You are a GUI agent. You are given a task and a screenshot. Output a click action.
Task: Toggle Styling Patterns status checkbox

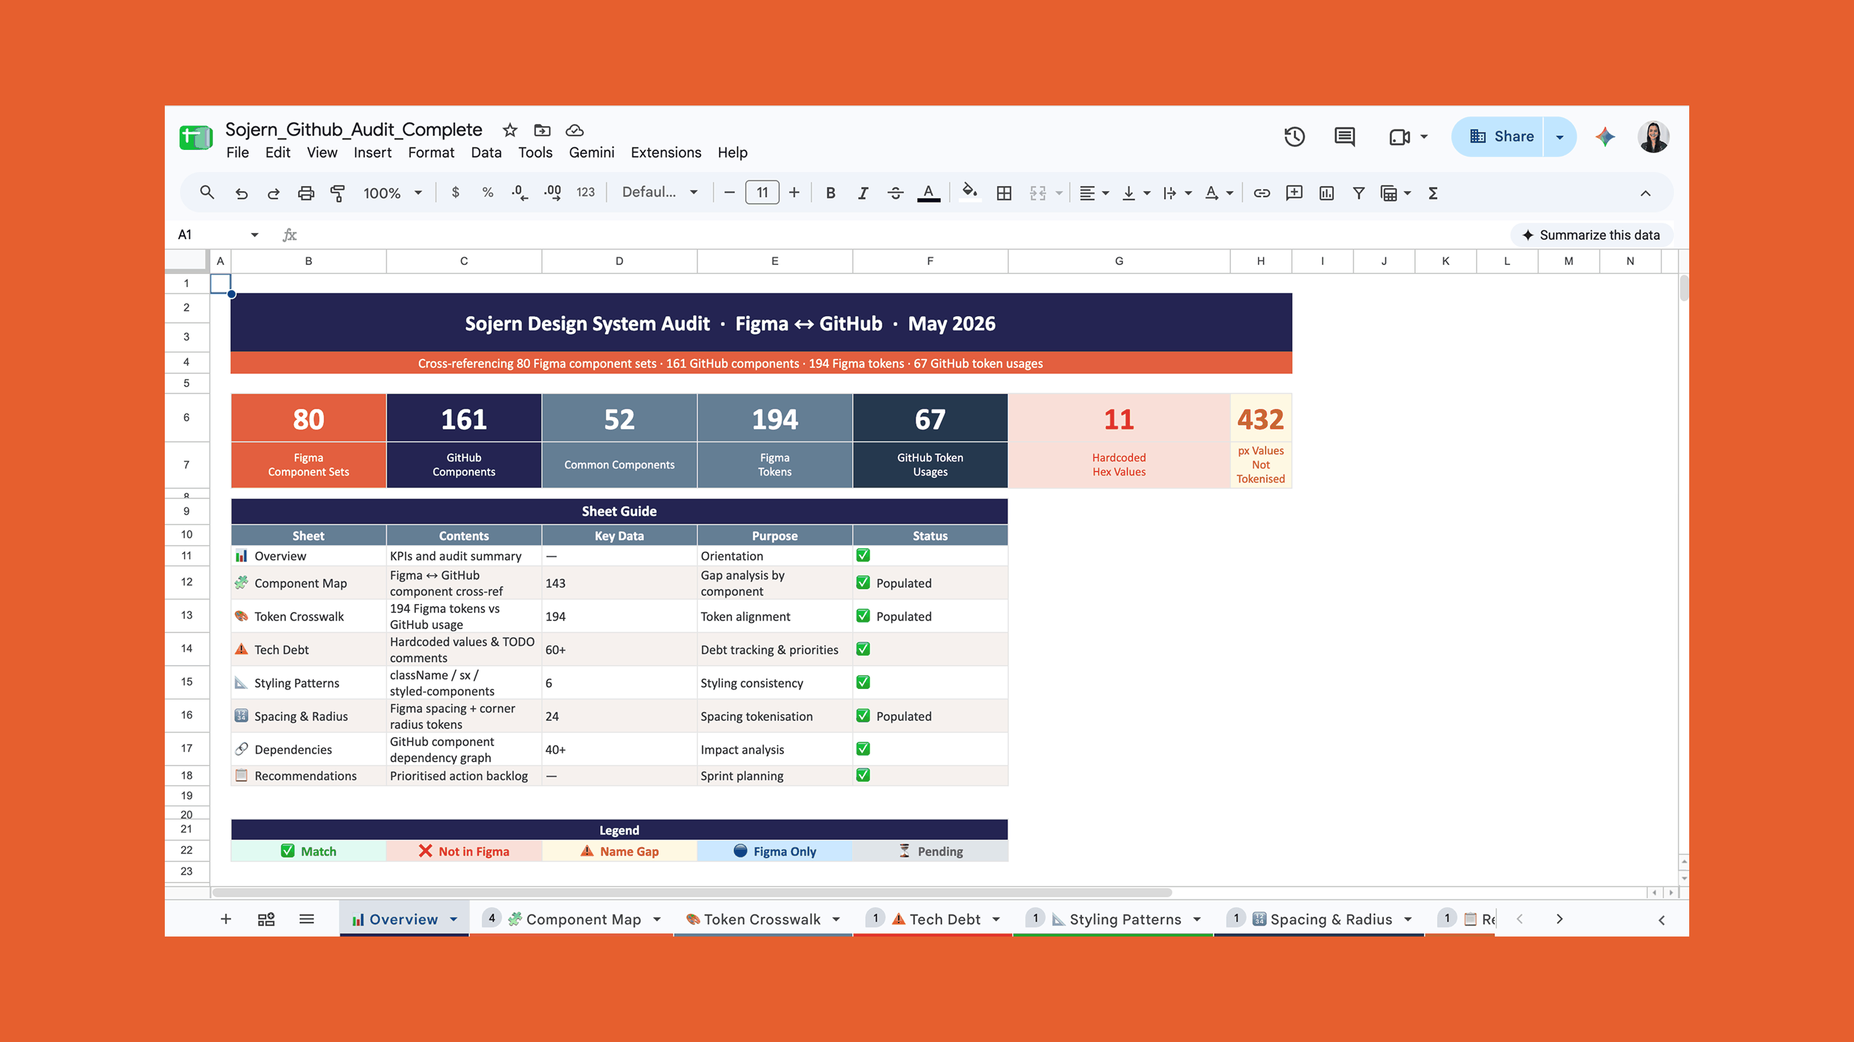863,682
